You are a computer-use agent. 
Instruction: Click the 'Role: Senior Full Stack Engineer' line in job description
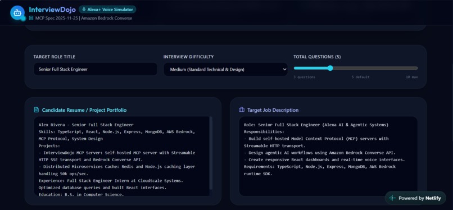click(316, 125)
